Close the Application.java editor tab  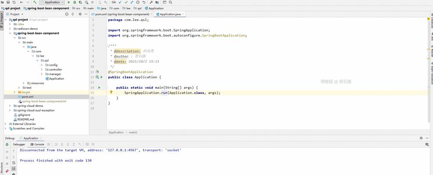[x=182, y=14]
